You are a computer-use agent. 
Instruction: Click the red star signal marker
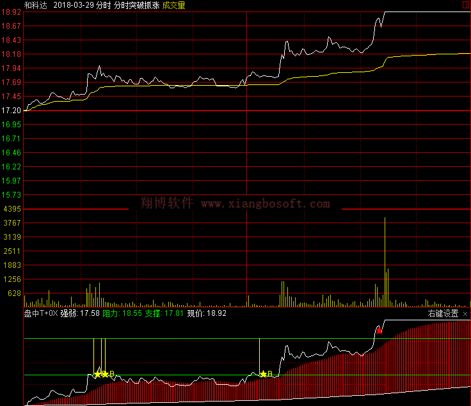(x=379, y=331)
